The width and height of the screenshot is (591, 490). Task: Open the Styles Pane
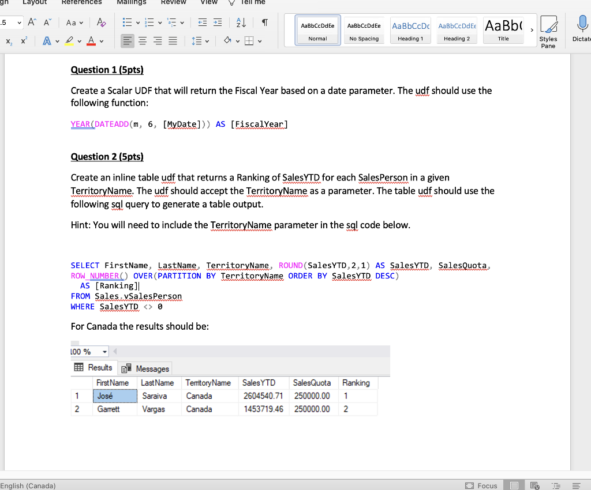click(x=548, y=32)
